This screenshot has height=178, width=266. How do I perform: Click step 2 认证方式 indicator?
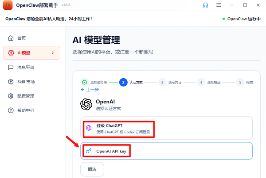tap(123, 82)
